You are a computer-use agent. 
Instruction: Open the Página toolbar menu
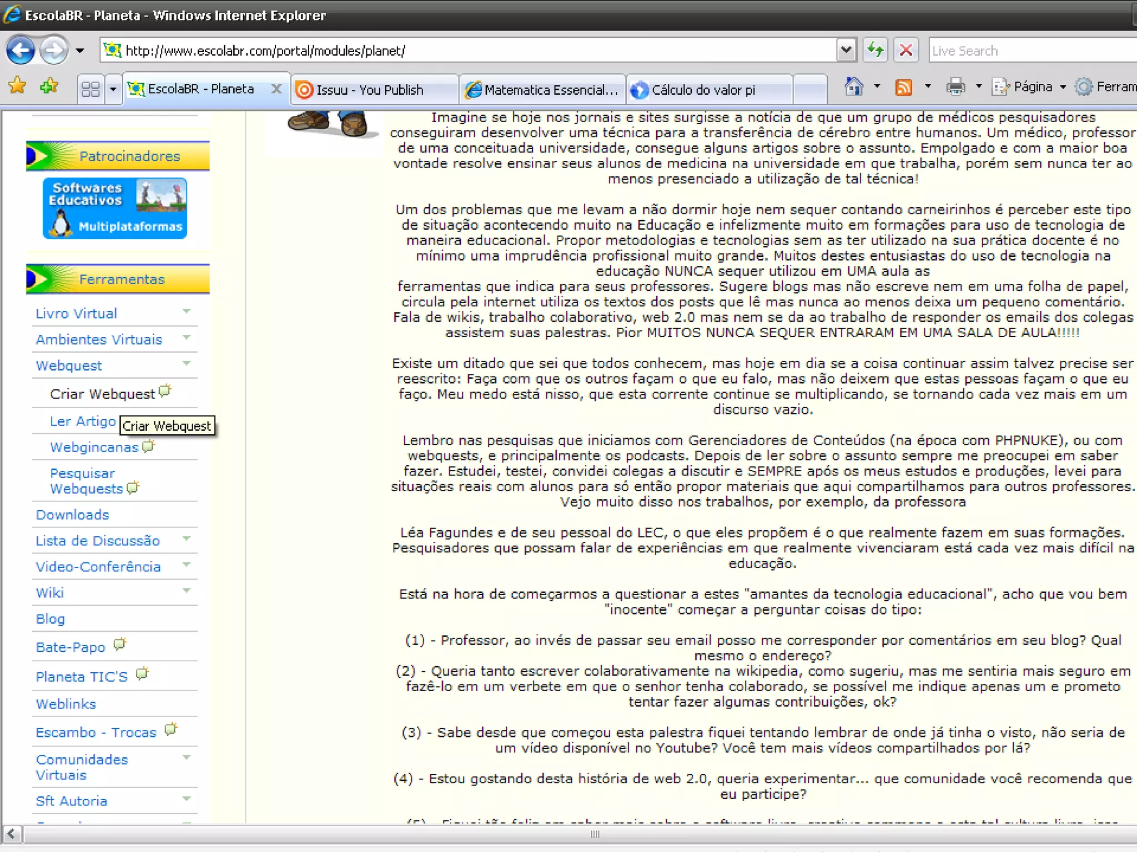1032,87
